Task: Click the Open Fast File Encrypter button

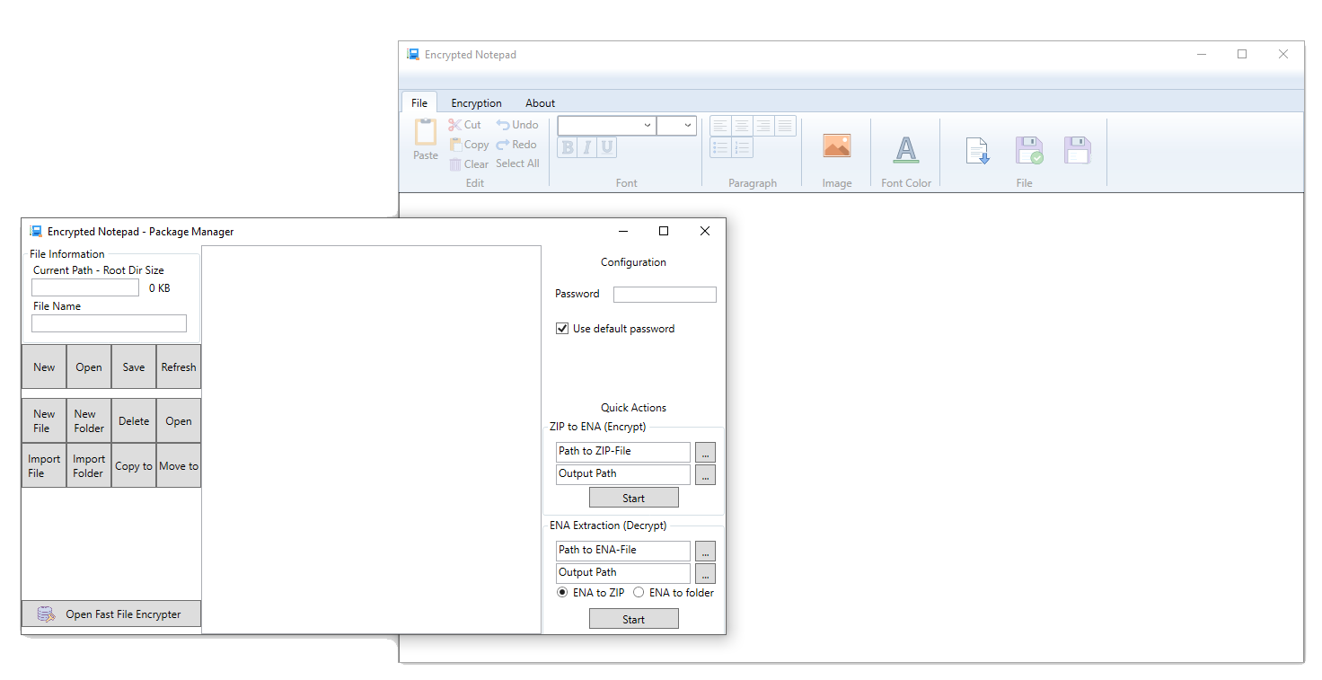Action: click(111, 614)
